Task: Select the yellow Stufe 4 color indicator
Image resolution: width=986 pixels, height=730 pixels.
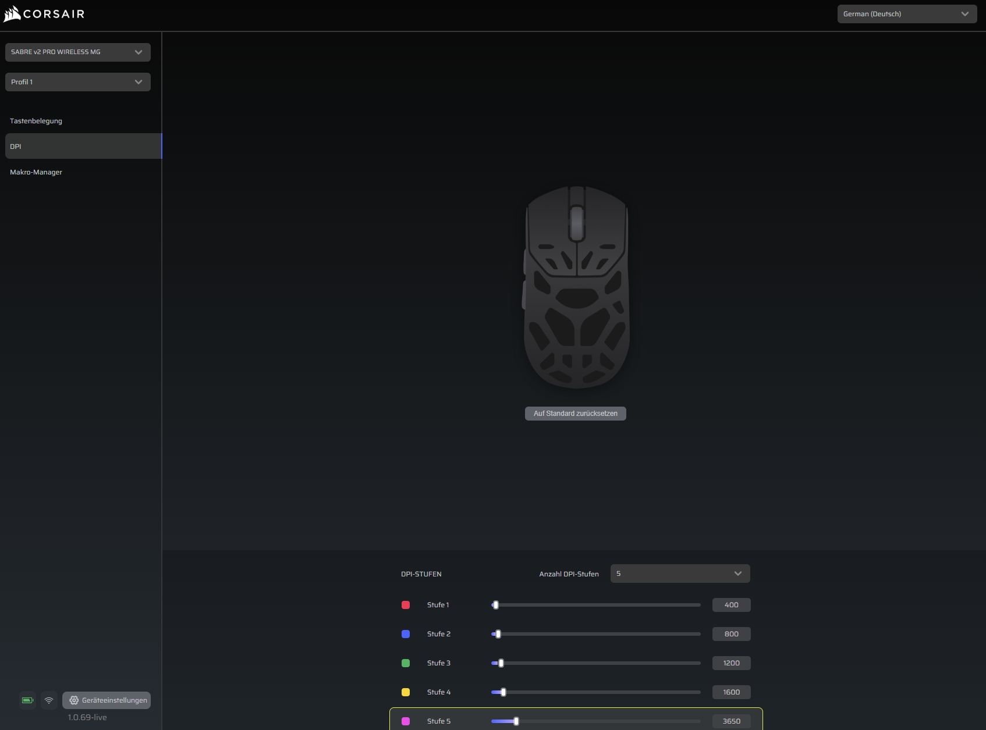Action: point(406,692)
